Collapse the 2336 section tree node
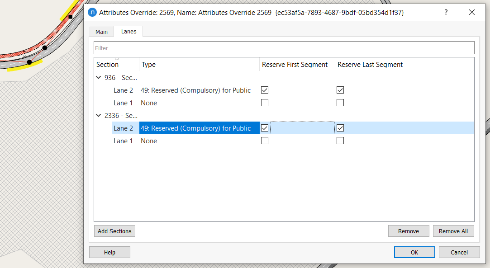Viewport: 490px width, 268px height. click(x=99, y=115)
